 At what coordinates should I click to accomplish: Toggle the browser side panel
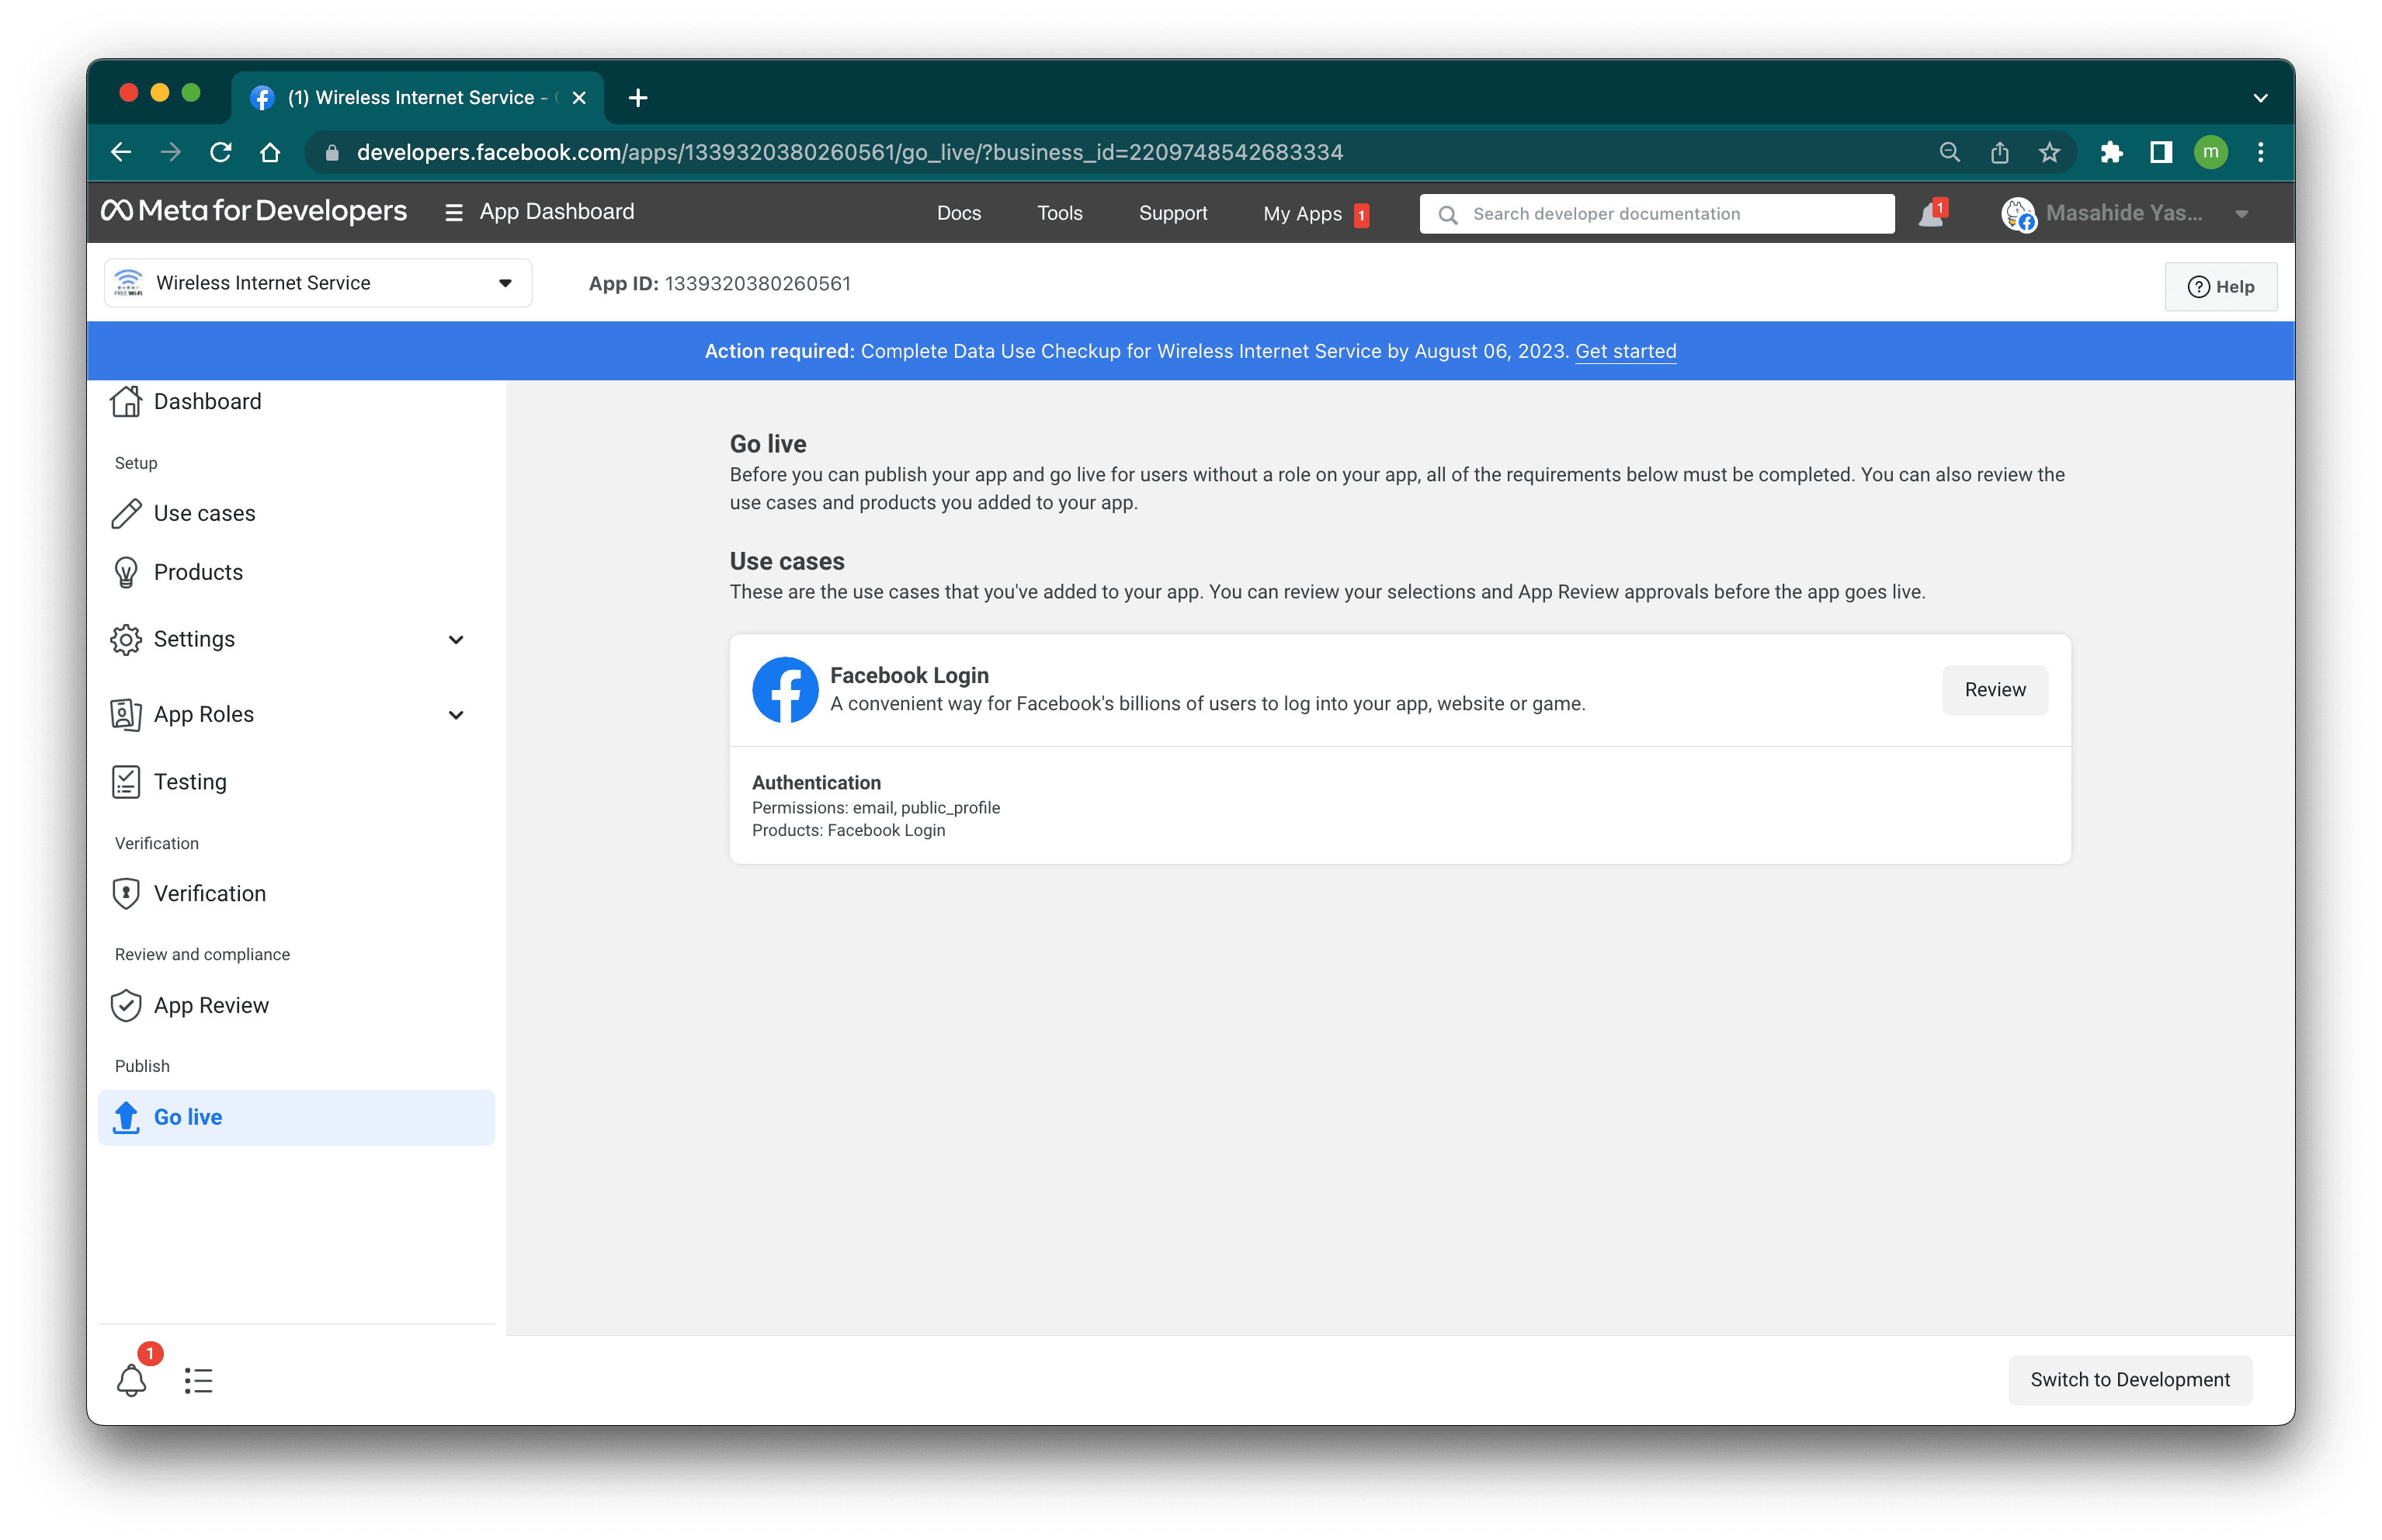(2161, 152)
